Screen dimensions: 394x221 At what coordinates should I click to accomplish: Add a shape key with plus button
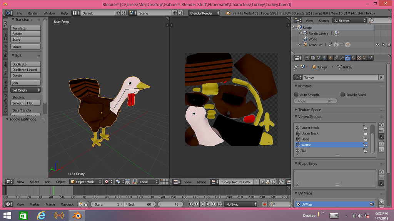click(x=381, y=172)
